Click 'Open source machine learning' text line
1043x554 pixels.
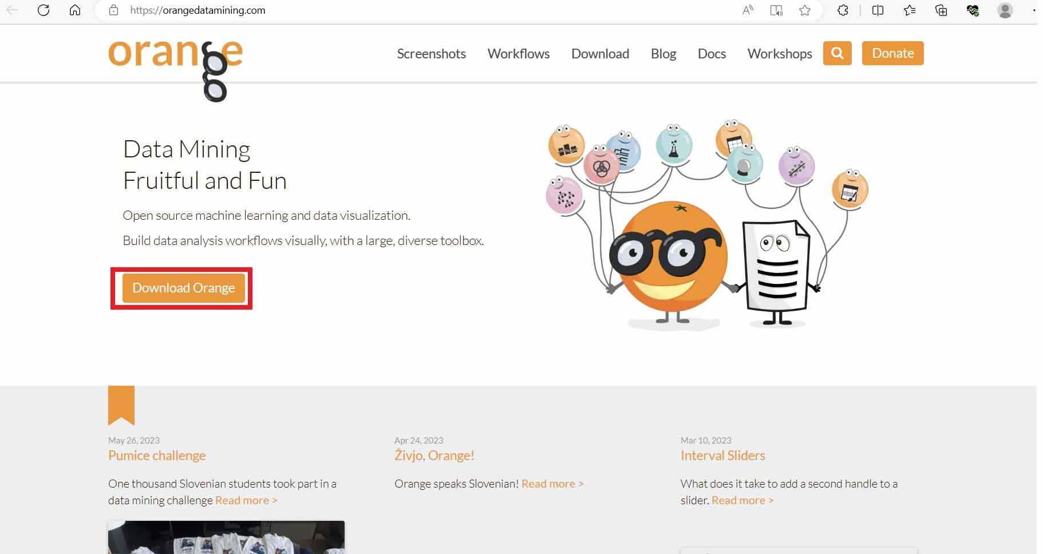267,216
